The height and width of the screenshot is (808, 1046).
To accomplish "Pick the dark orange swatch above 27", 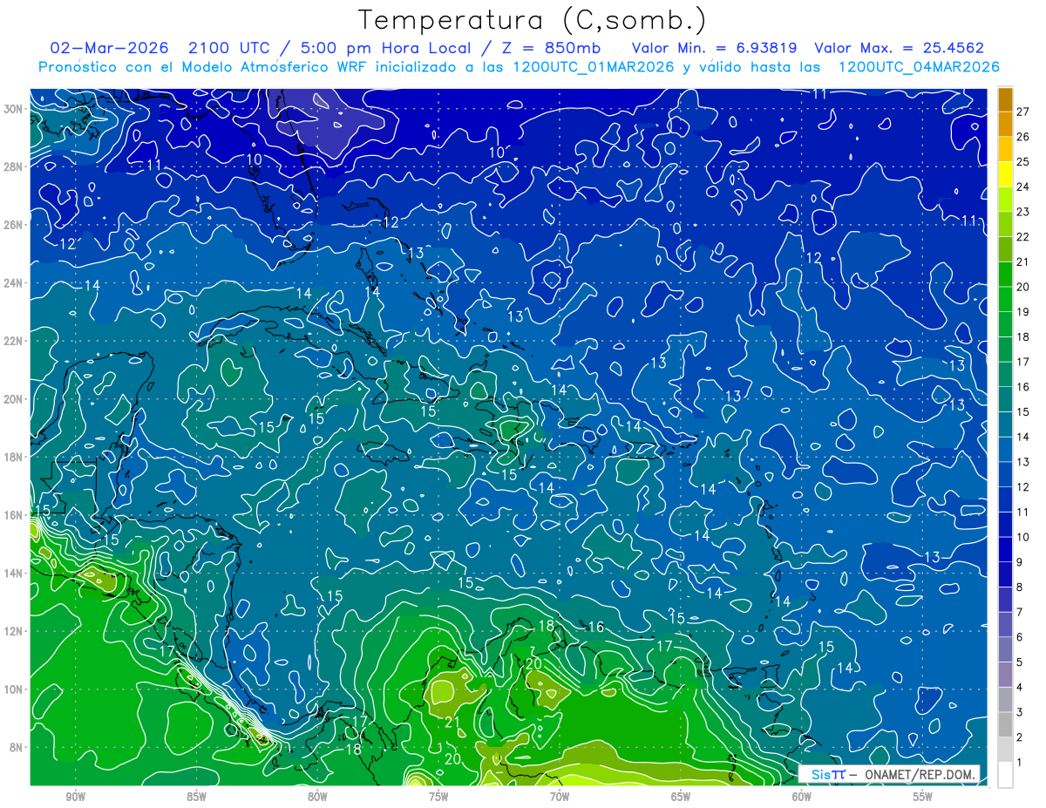I will (1005, 99).
